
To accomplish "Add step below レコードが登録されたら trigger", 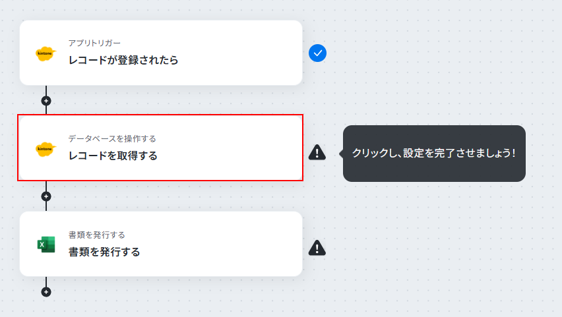I will [46, 101].
